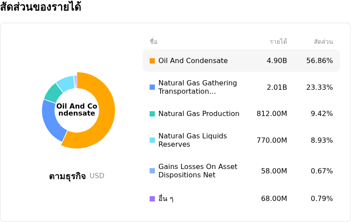Click the 8.93% share value

coord(322,140)
